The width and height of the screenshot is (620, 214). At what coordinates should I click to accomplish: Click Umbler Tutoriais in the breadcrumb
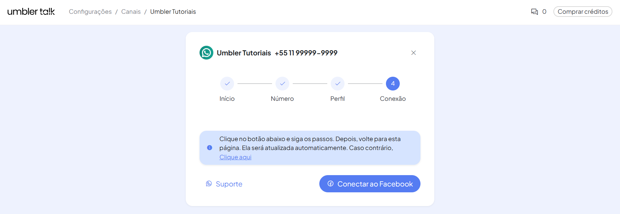pyautogui.click(x=173, y=12)
